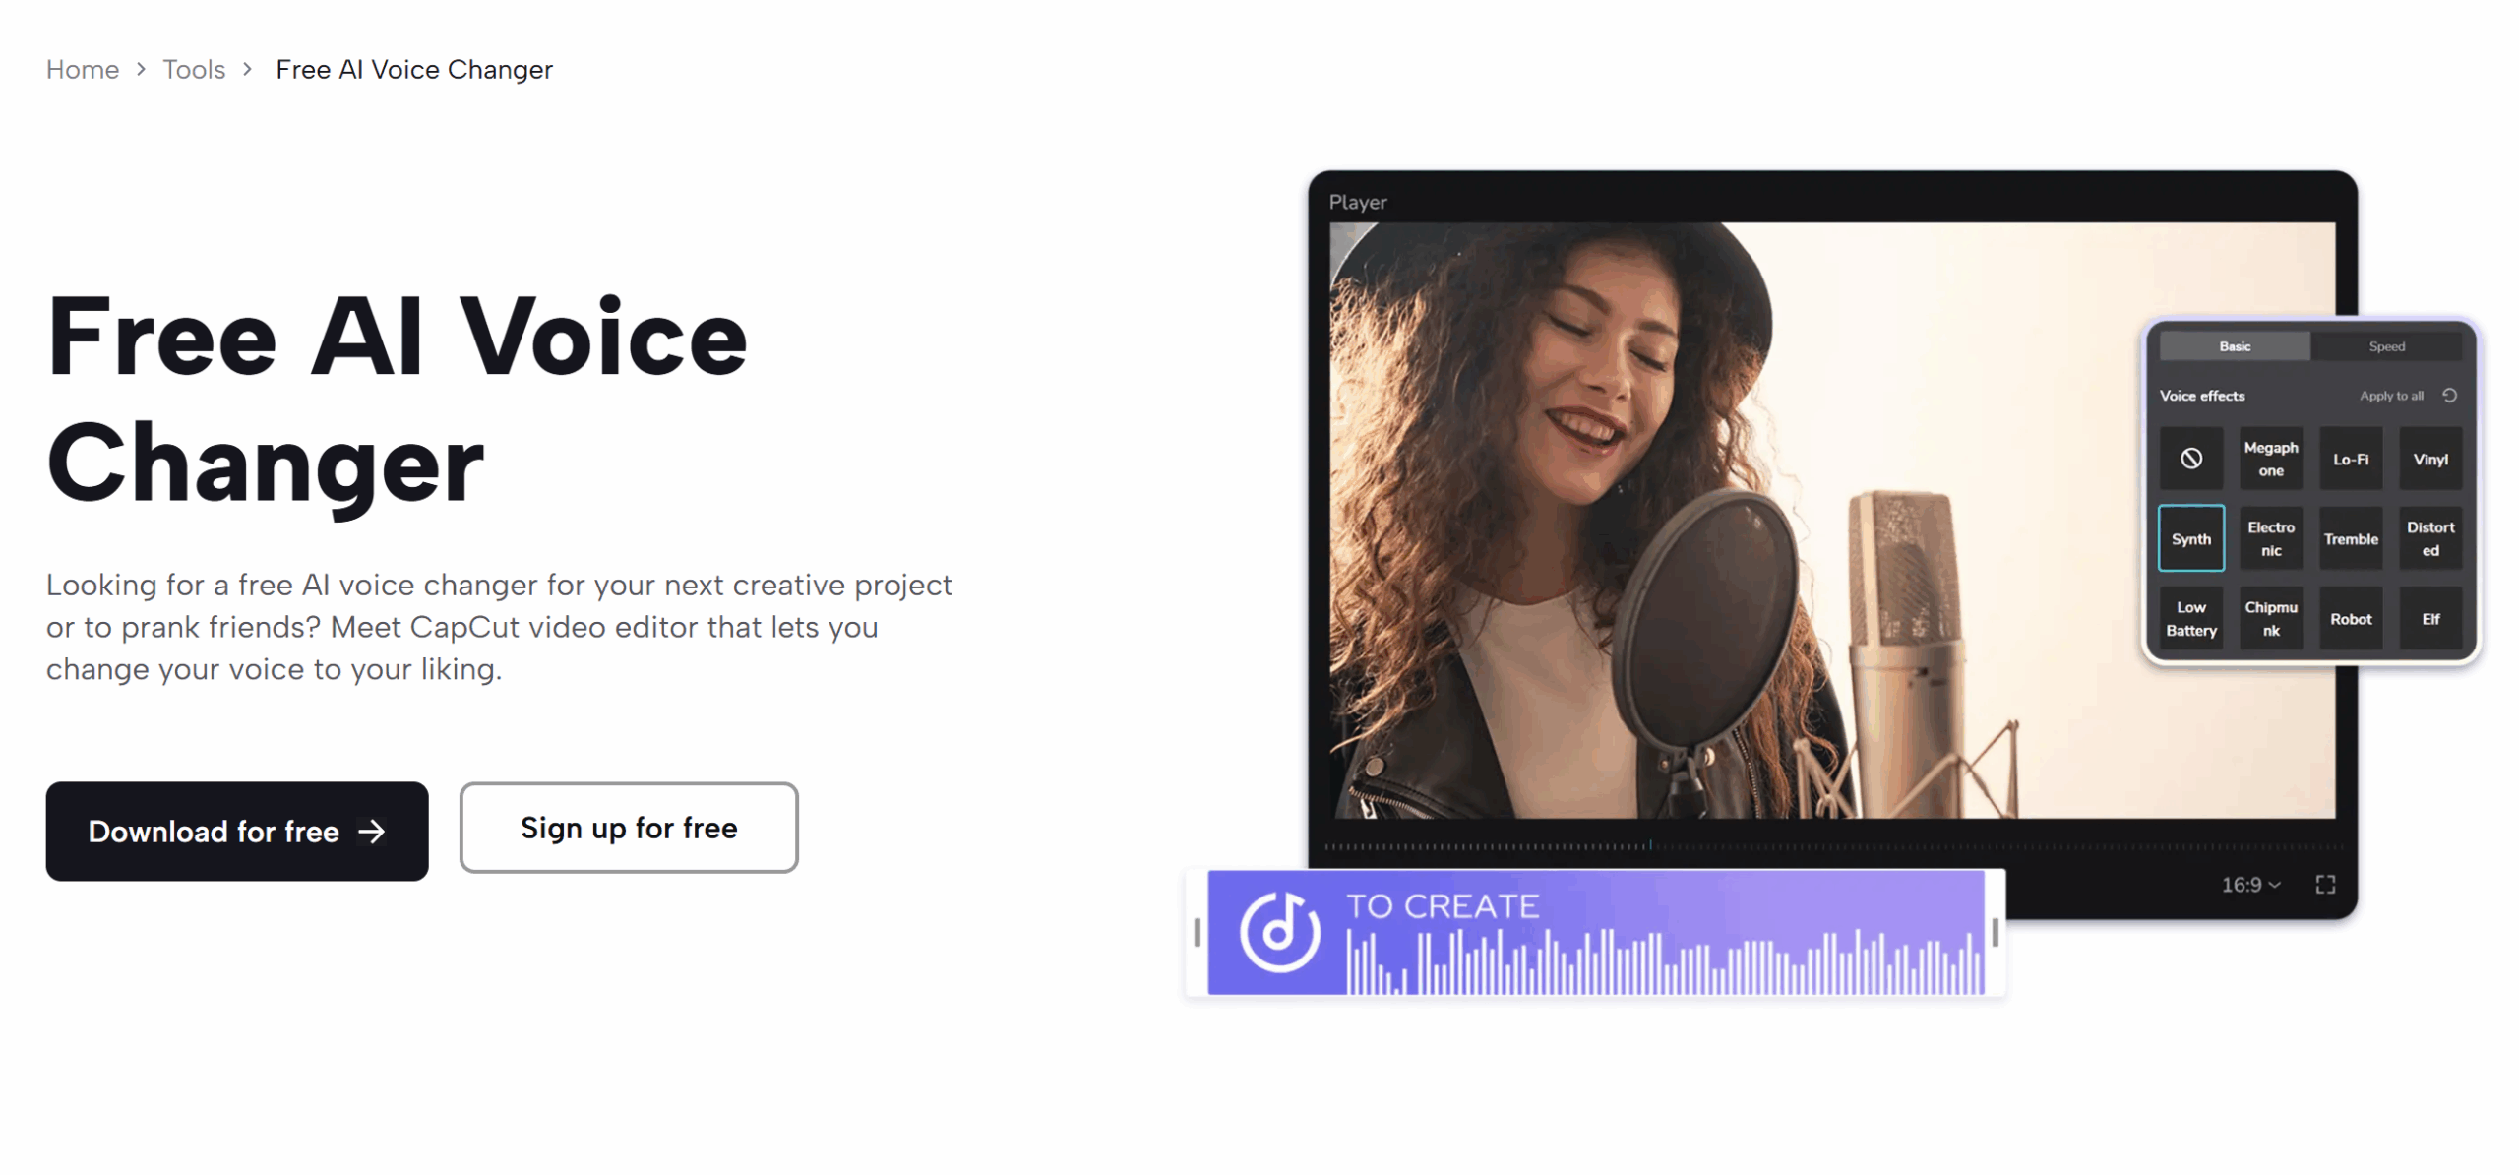The width and height of the screenshot is (2519, 1175).
Task: Click the Sign up for free button
Action: 629,829
